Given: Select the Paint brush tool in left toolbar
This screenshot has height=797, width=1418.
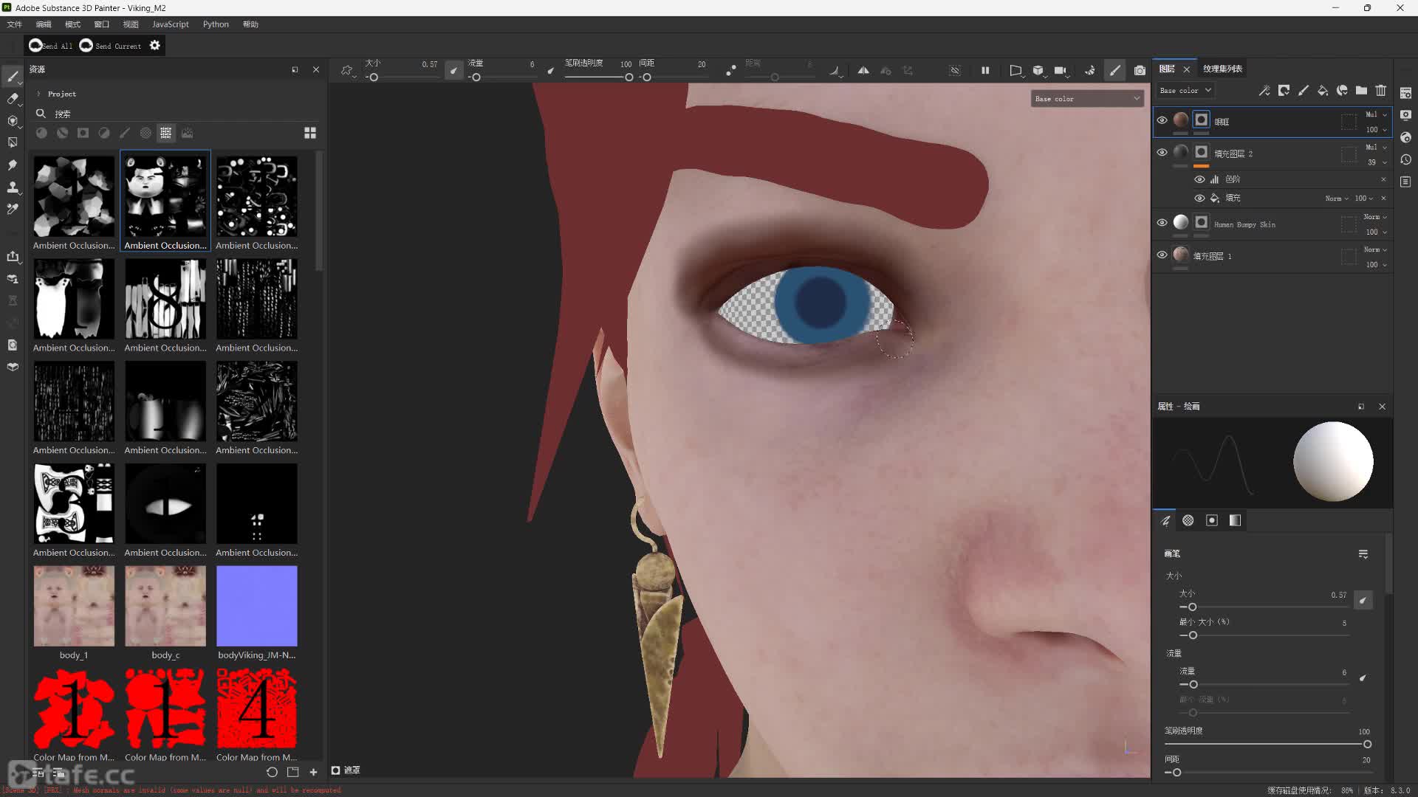Looking at the screenshot, I should click(13, 77).
